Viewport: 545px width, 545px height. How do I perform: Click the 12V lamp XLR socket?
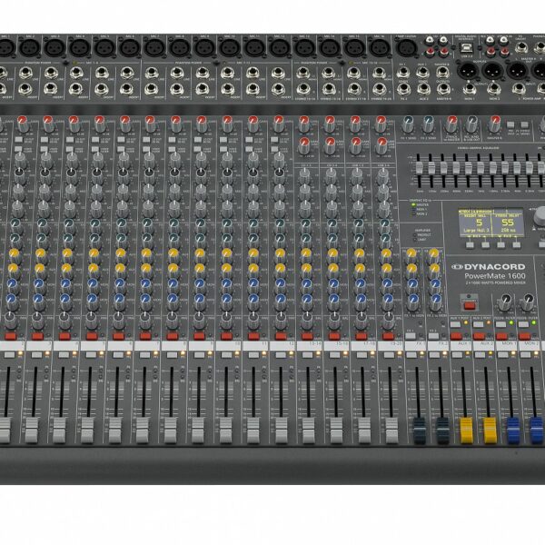406,47
